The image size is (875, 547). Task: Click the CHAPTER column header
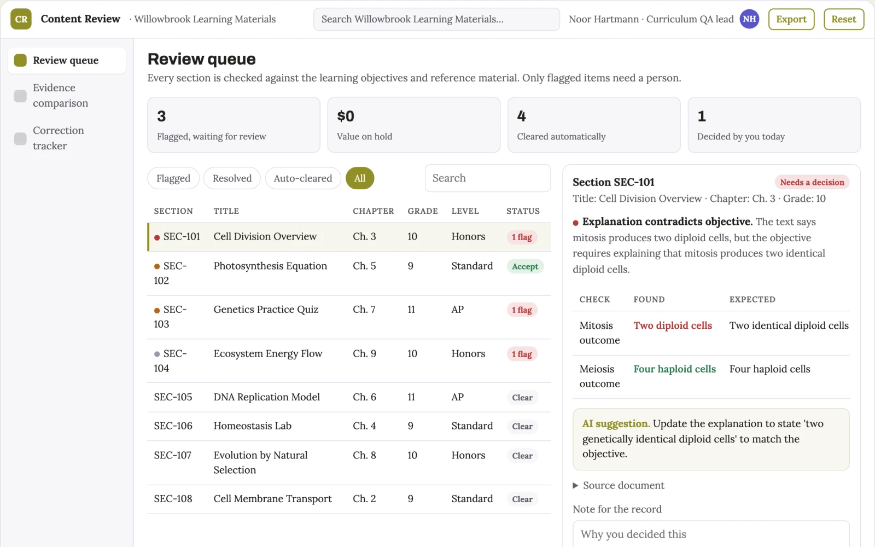pos(374,211)
